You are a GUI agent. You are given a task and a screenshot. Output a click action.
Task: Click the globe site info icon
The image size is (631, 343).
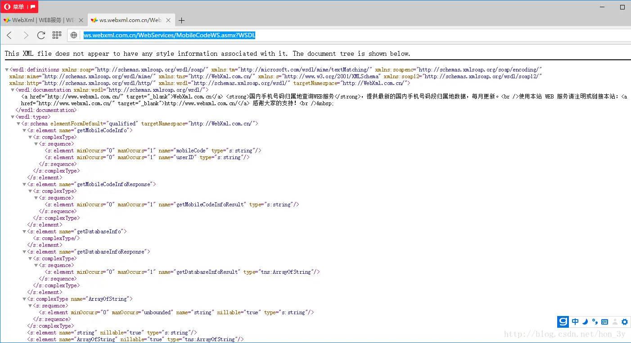click(74, 35)
